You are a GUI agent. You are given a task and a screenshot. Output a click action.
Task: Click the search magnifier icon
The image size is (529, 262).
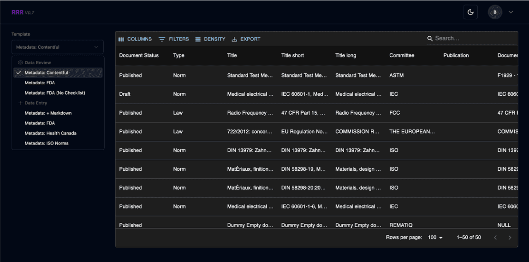click(430, 39)
